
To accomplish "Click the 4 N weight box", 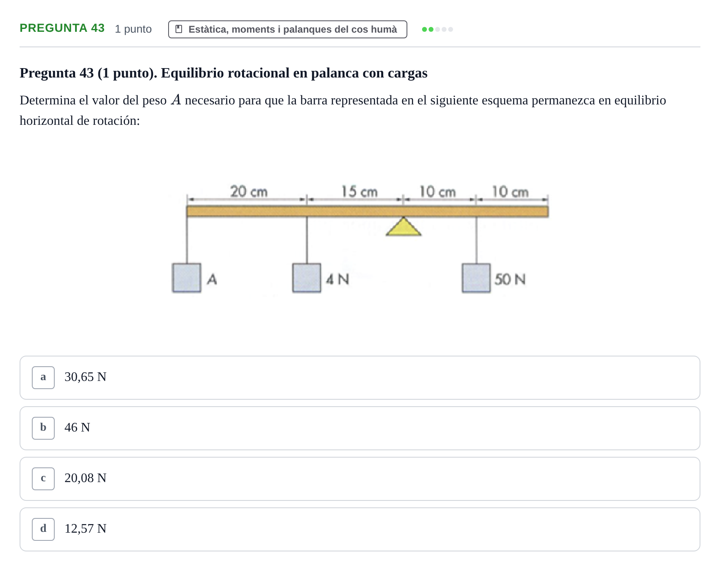I will pos(307,278).
